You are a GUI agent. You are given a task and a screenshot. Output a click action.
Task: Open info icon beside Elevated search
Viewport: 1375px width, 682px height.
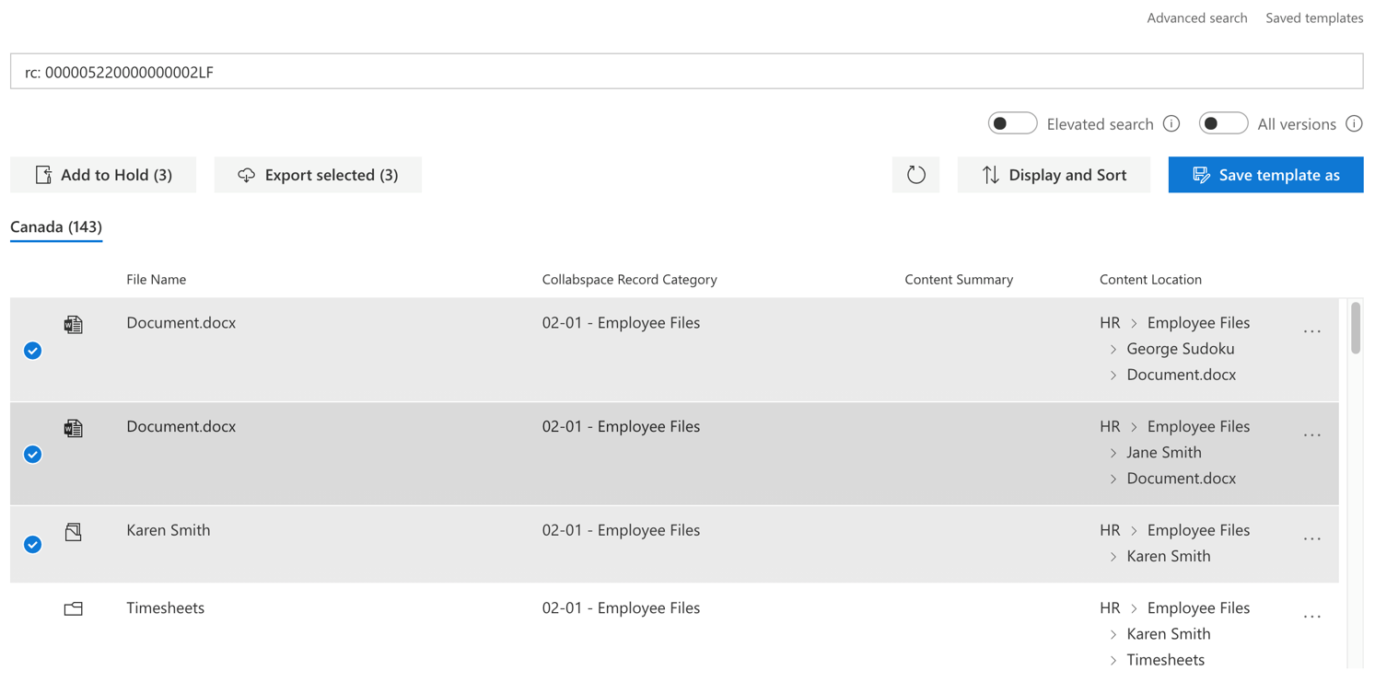tap(1171, 123)
